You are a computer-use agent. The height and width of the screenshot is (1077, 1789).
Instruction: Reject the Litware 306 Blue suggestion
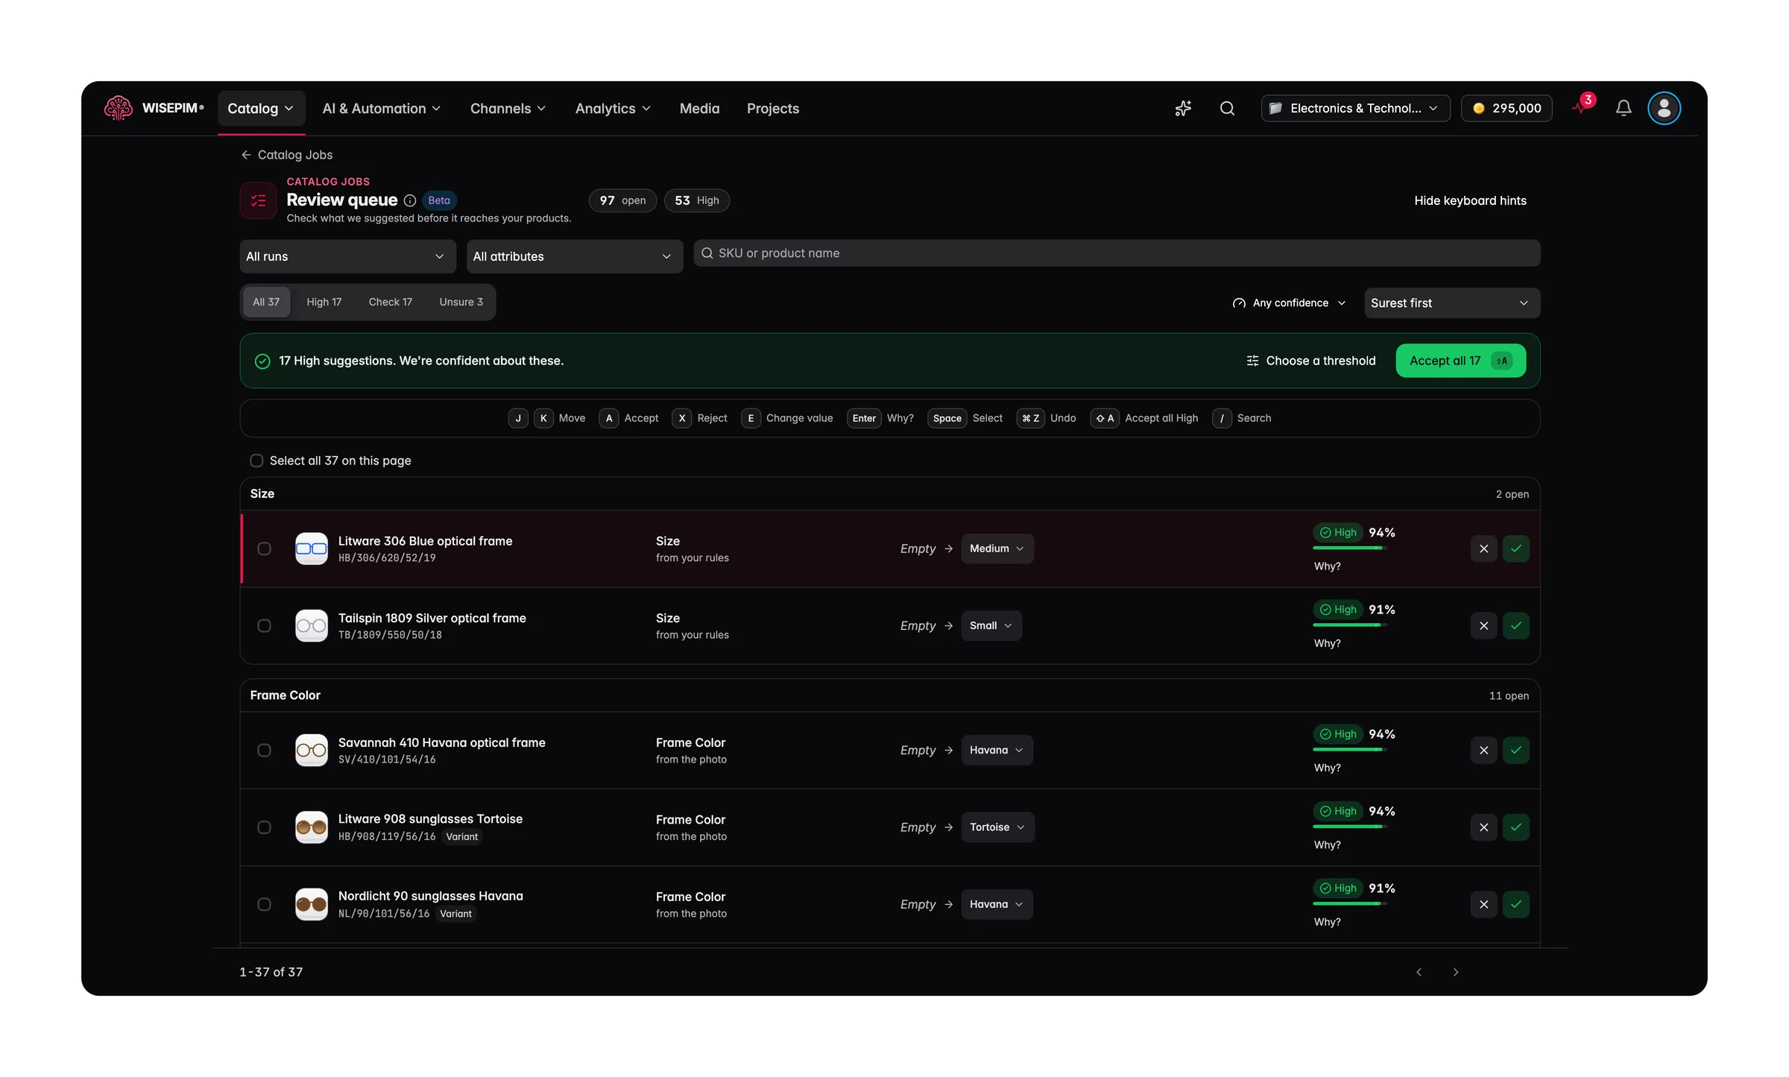[x=1483, y=549]
